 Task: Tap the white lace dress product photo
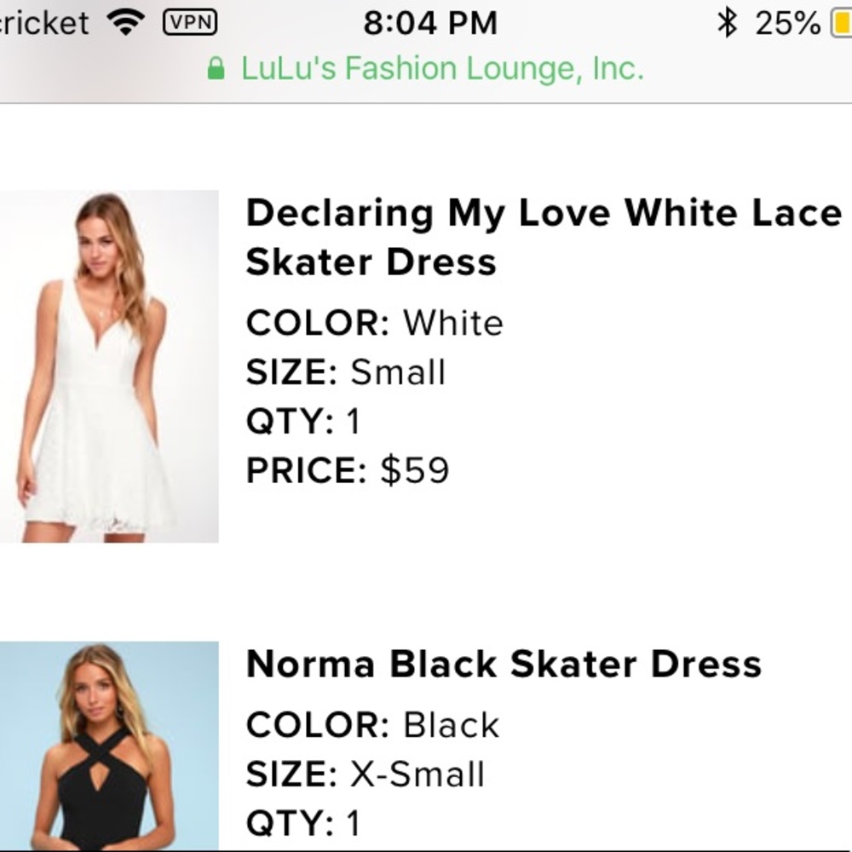(109, 366)
